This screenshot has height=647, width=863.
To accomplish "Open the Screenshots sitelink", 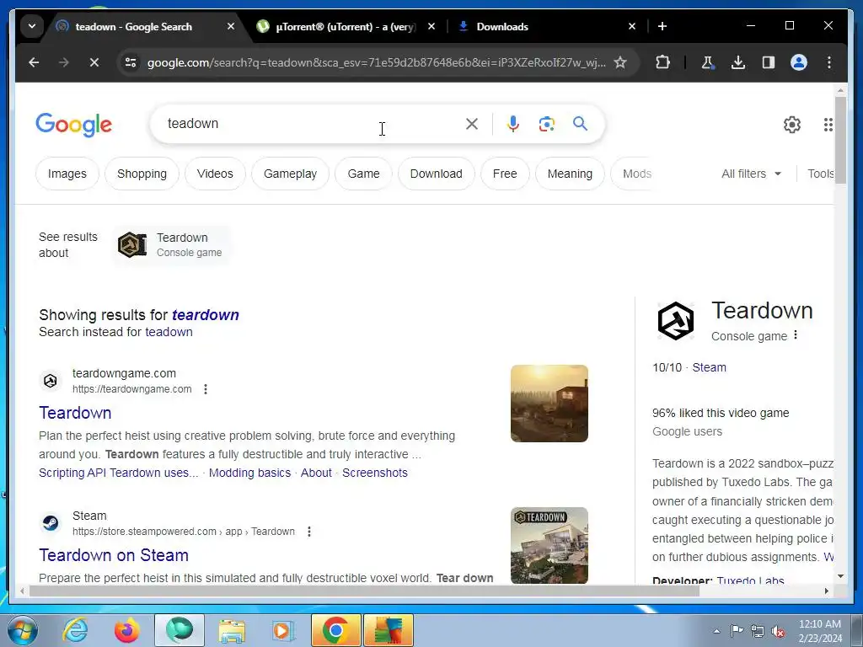I will click(x=375, y=473).
